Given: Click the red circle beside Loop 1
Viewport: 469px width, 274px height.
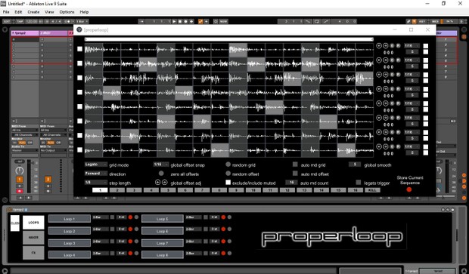Looking at the screenshot, I should coord(130,217).
